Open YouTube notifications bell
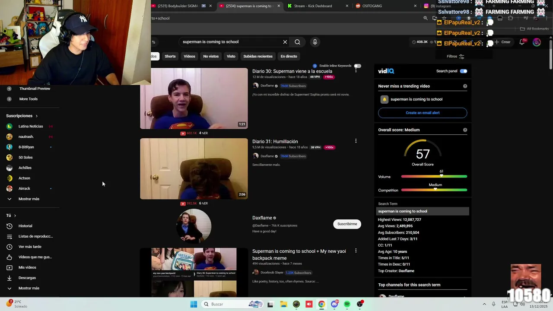Viewport: 553px width, 311px height. [522, 42]
